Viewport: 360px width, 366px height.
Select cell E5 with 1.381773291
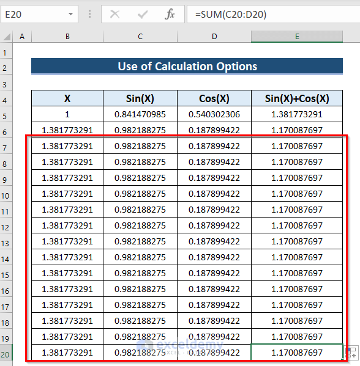pyautogui.click(x=297, y=114)
